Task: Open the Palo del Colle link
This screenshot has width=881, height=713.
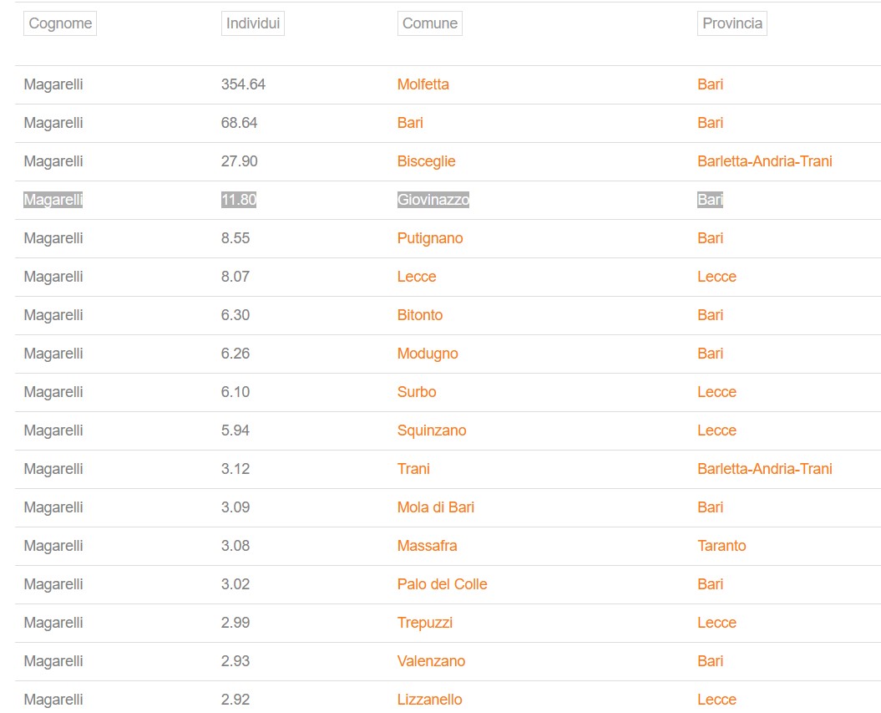Action: point(443,584)
